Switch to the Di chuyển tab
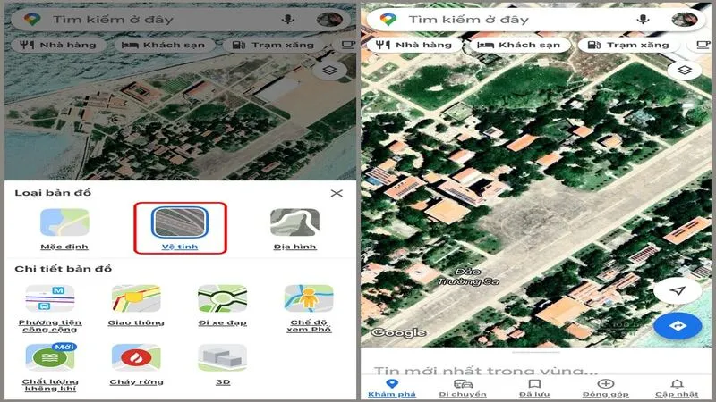Image resolution: width=716 pixels, height=402 pixels. [x=463, y=388]
